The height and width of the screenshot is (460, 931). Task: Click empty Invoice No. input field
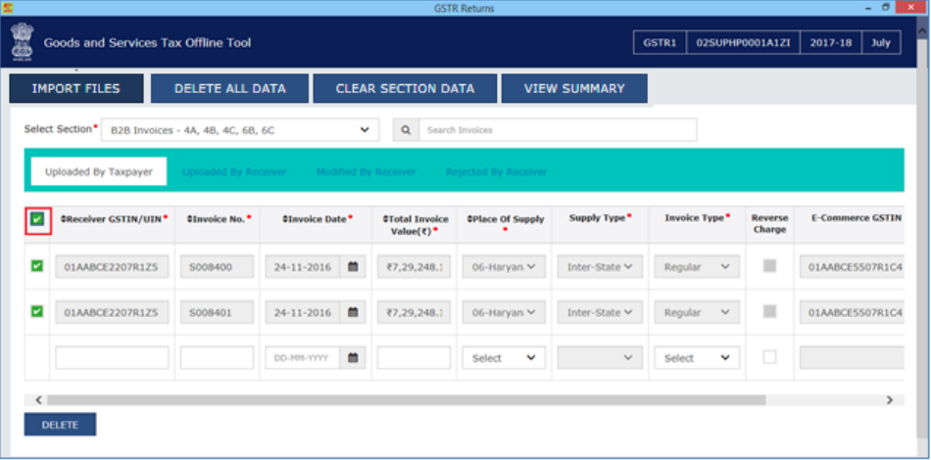point(217,358)
